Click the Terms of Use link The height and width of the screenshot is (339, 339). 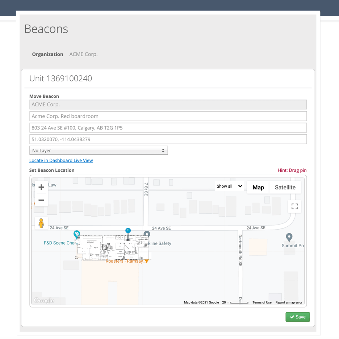[262, 302]
